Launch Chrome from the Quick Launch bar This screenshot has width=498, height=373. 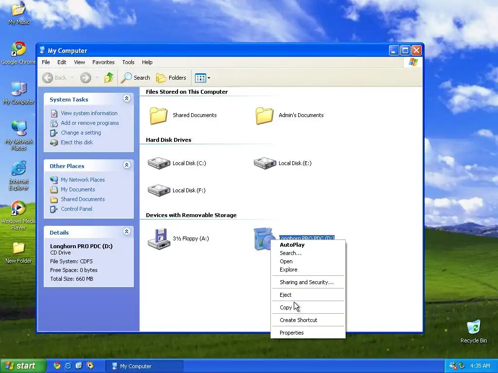point(57,366)
